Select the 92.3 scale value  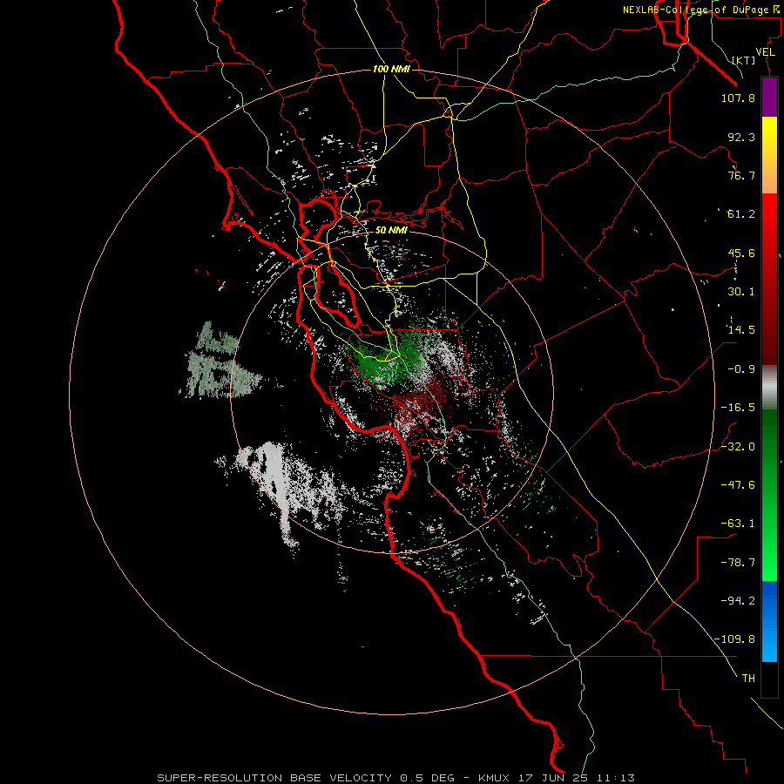[741, 137]
